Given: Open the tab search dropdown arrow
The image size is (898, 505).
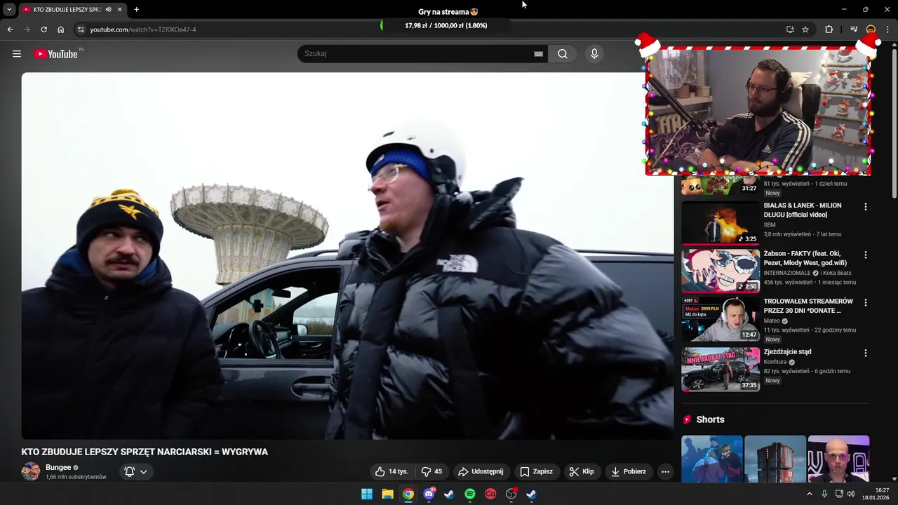Looking at the screenshot, I should click(x=9, y=10).
